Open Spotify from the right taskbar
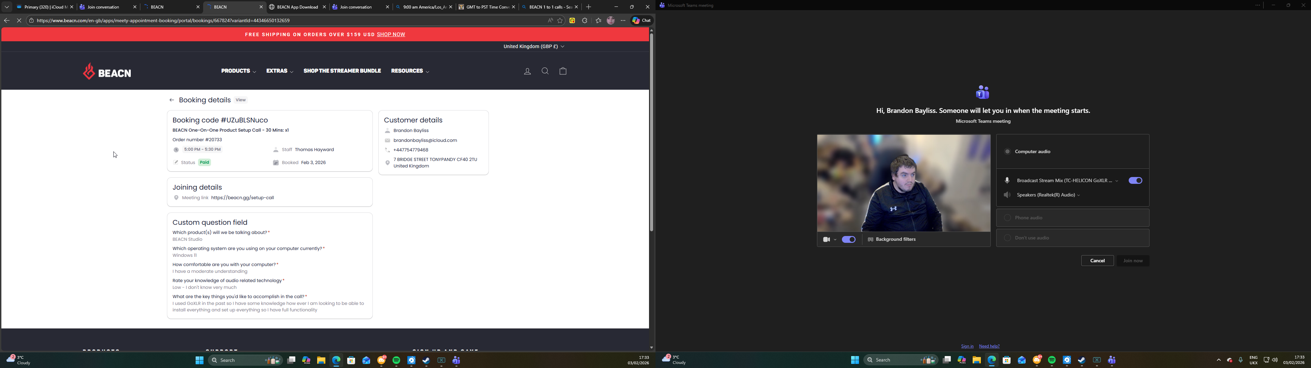Image resolution: width=1311 pixels, height=368 pixels. [x=1052, y=360]
